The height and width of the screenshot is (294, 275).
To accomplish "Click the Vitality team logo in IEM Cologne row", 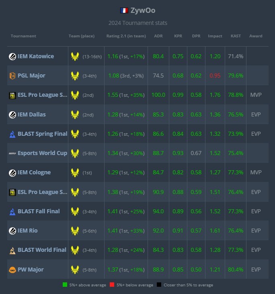I will [x=75, y=173].
